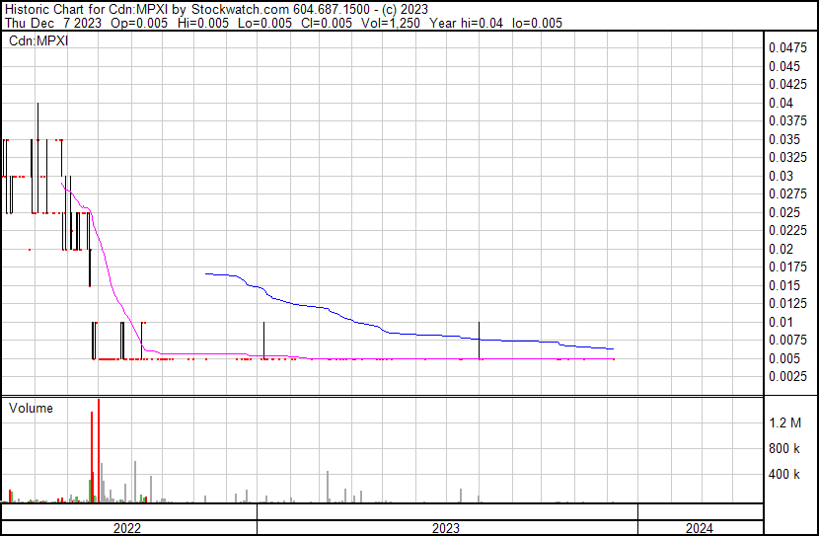Viewport: 819px width, 536px height.
Task: Select the 2022 year segment on timeline
Action: 129,527
